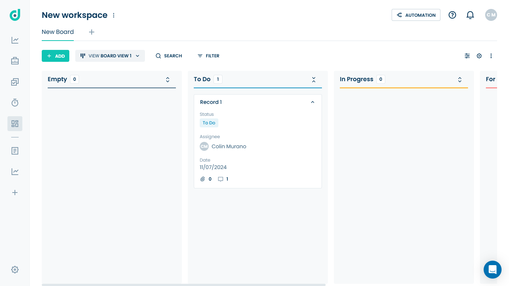Image resolution: width=509 pixels, height=286 pixels.
Task: Click the green ADD button
Action: (56, 56)
